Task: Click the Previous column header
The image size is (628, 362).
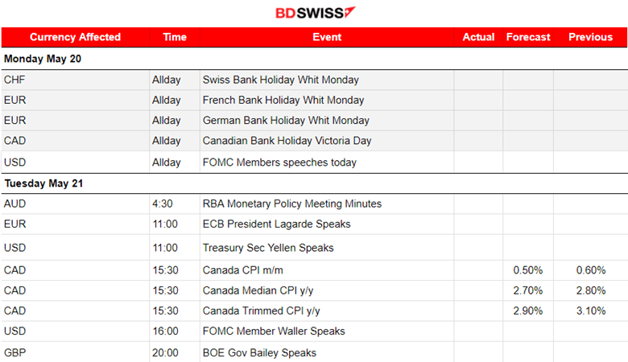Action: point(590,37)
